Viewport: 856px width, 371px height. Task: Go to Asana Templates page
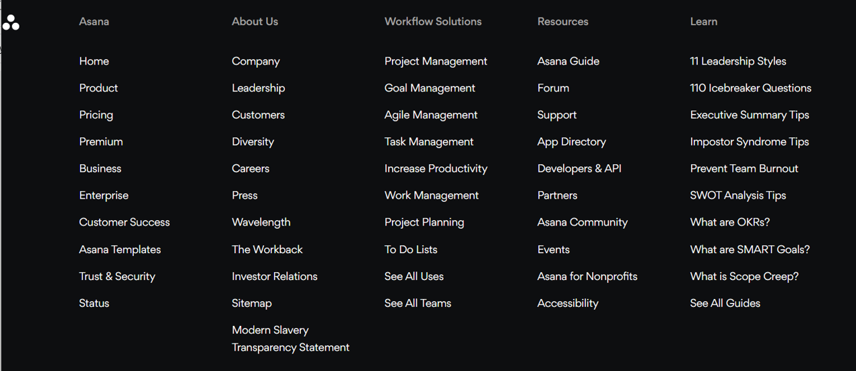[120, 250]
